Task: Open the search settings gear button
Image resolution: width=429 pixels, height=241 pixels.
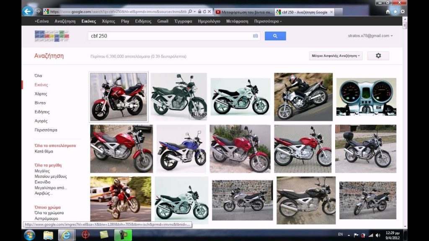Action: coord(378,56)
